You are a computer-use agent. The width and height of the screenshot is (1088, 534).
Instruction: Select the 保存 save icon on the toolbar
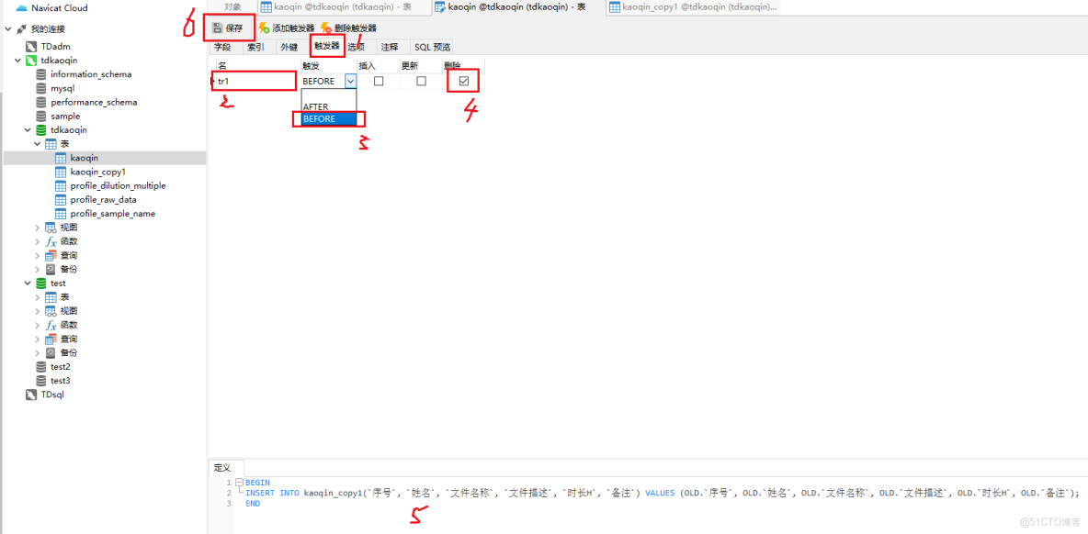[x=227, y=28]
